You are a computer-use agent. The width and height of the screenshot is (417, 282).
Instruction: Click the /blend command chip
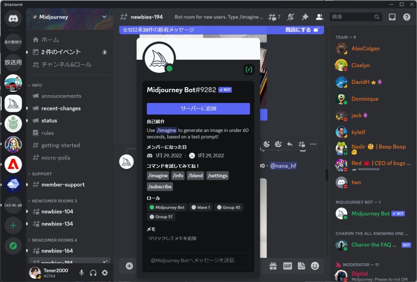click(196, 176)
